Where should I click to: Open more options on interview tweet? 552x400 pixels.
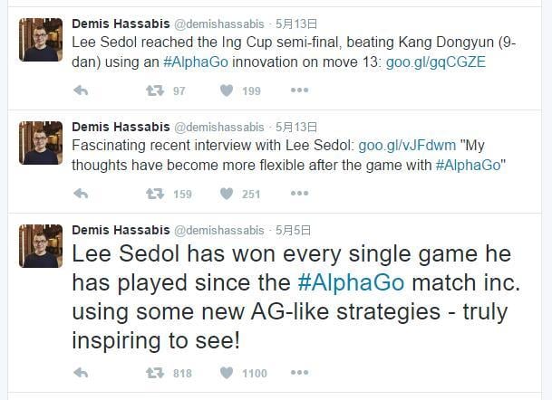pyautogui.click(x=300, y=194)
